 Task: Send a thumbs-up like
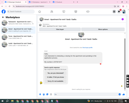(x=124, y=95)
